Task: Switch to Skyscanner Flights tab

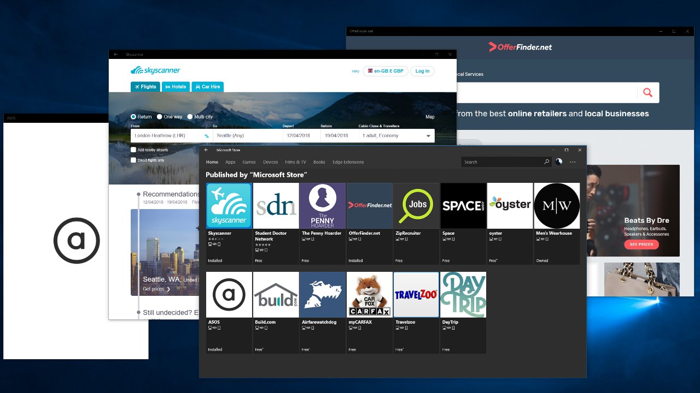Action: pos(145,87)
